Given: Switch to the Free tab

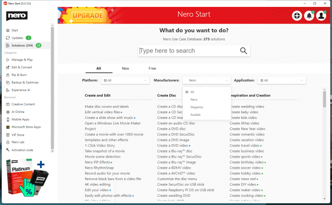Looking at the screenshot, I should [152, 68].
